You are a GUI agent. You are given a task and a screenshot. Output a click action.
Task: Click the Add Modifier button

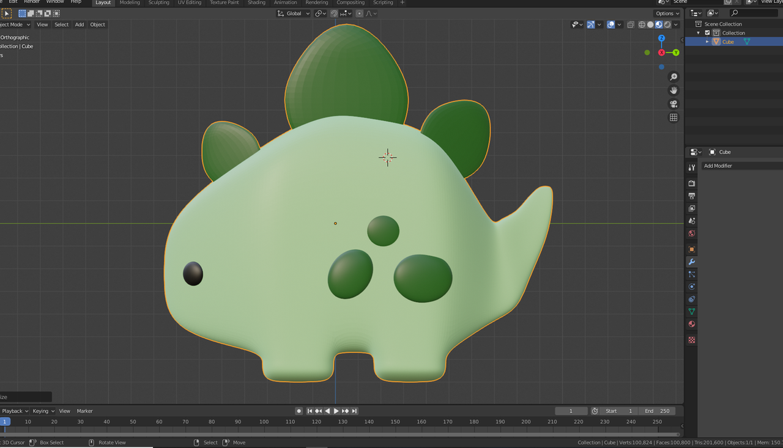coord(741,166)
